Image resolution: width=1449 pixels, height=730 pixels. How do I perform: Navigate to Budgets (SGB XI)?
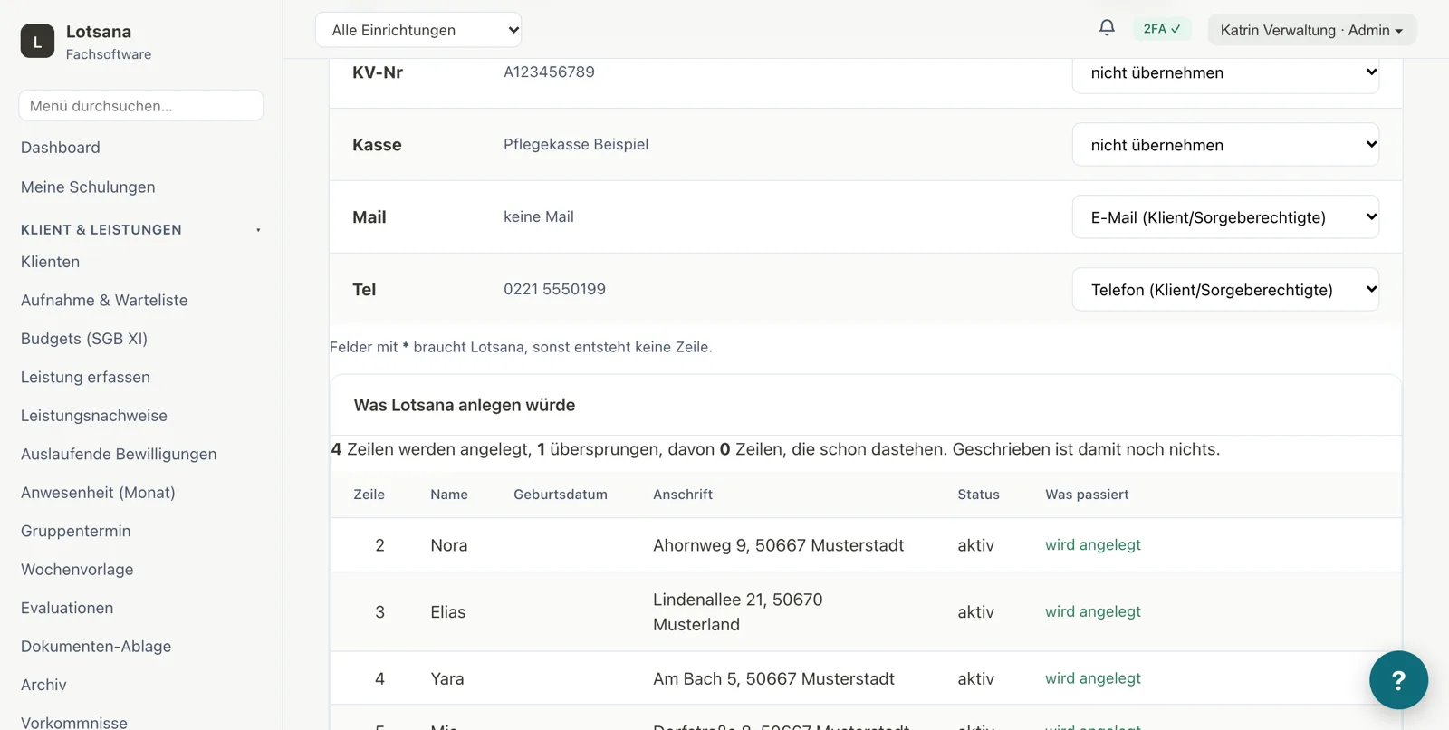tap(84, 339)
